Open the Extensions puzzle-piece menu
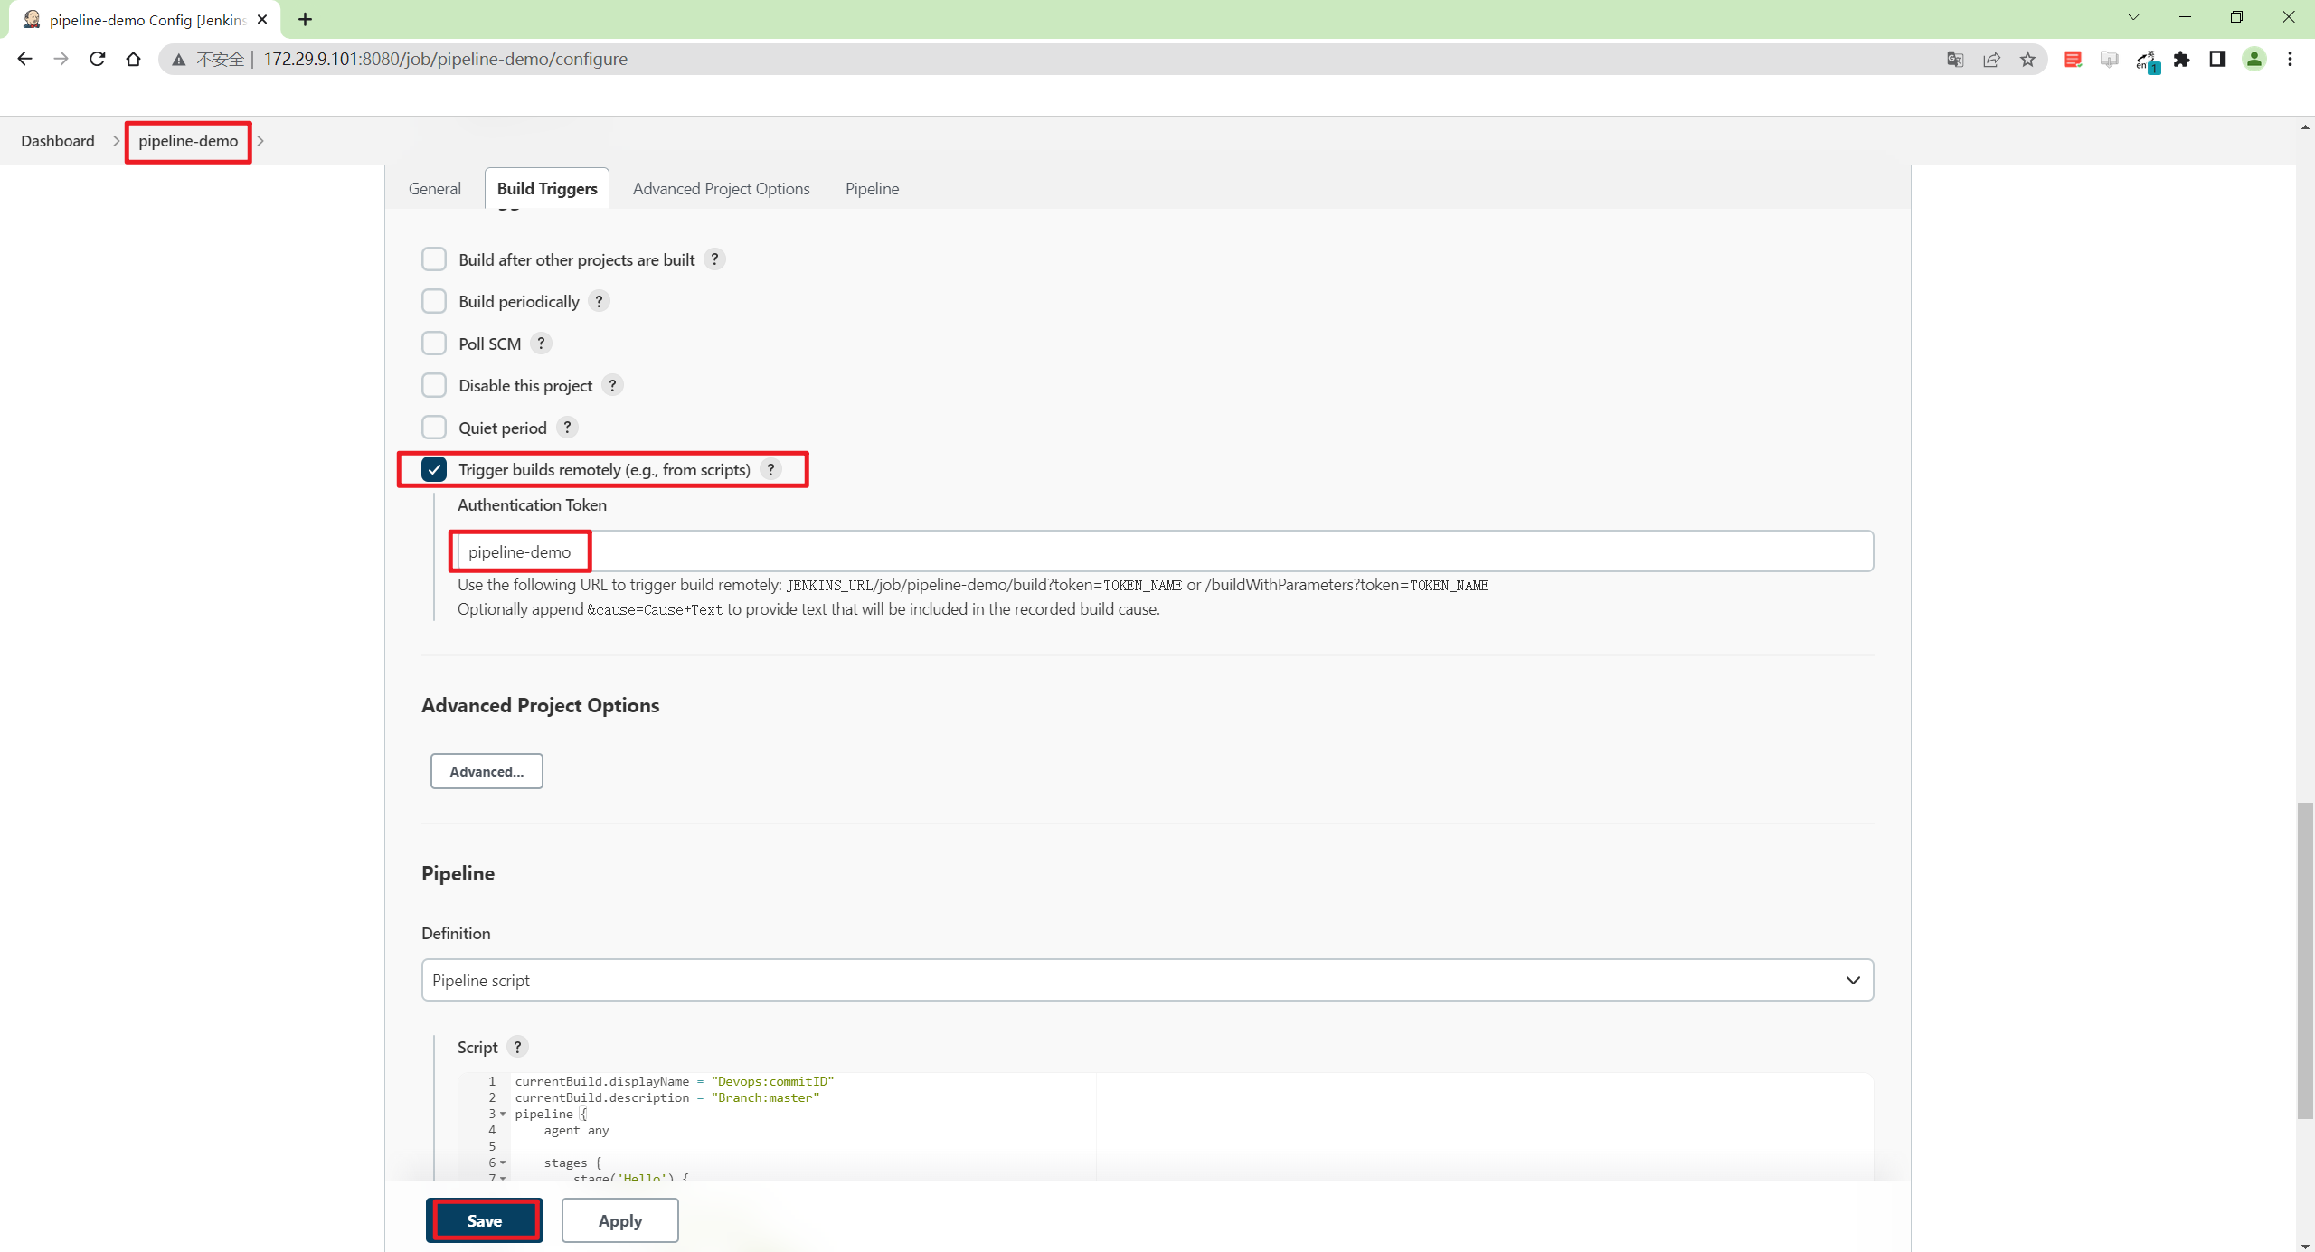 [2182, 60]
